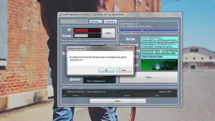Click the green chat text preview thumbnail
Viewport: 215px width, 121px height.
click(x=159, y=65)
